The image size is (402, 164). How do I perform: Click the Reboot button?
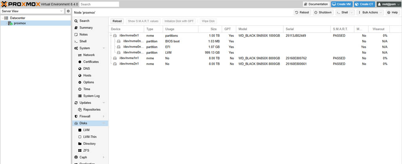click(302, 13)
